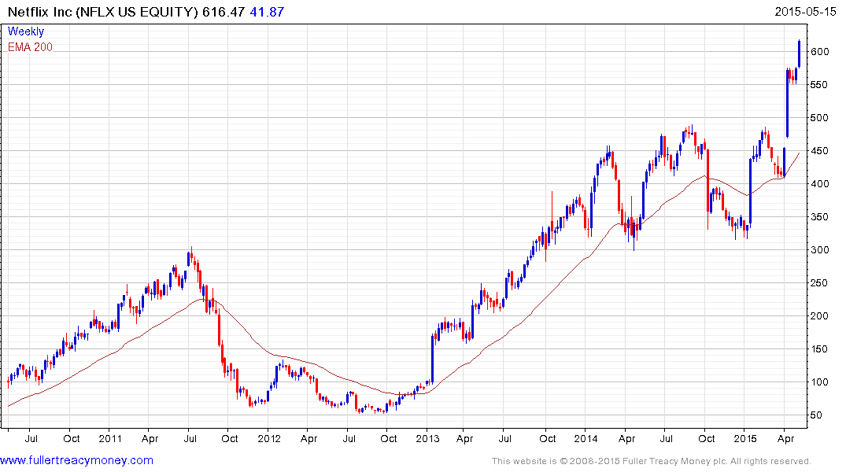The width and height of the screenshot is (846, 472).
Task: Click the 600 price axis label
Action: pos(819,52)
